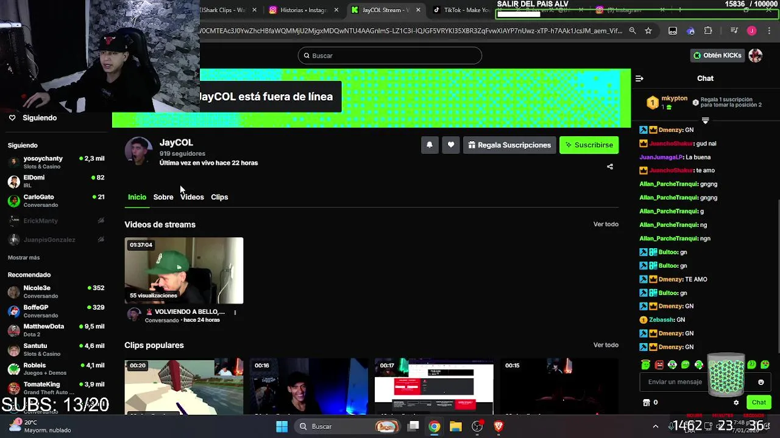Viewport: 780px width, 438px height.
Task: Click the username mkypton in the chat leaderboard
Action: 675,99
